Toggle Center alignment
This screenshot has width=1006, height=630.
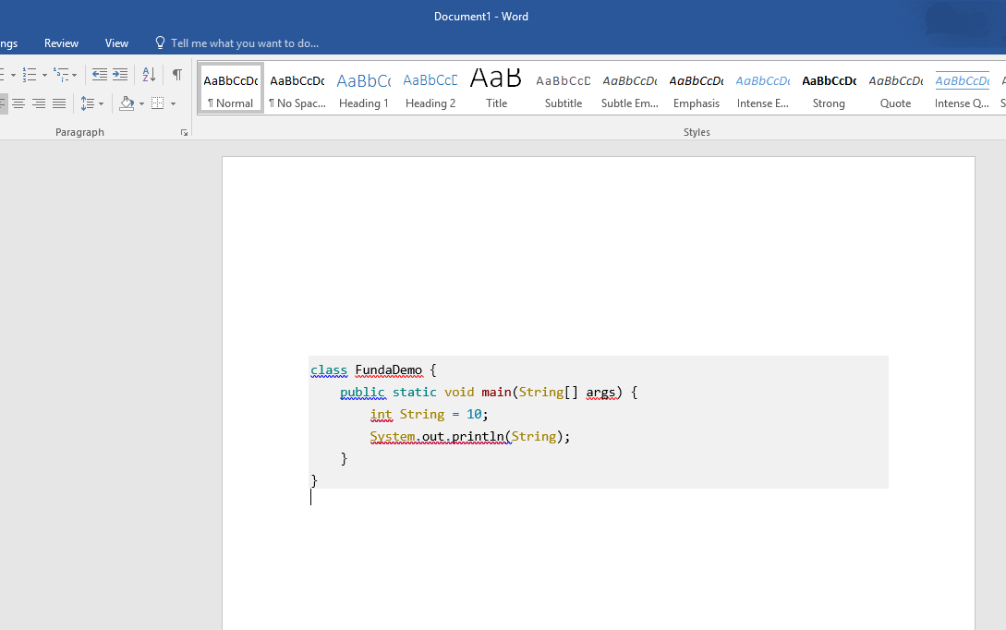tap(18, 103)
